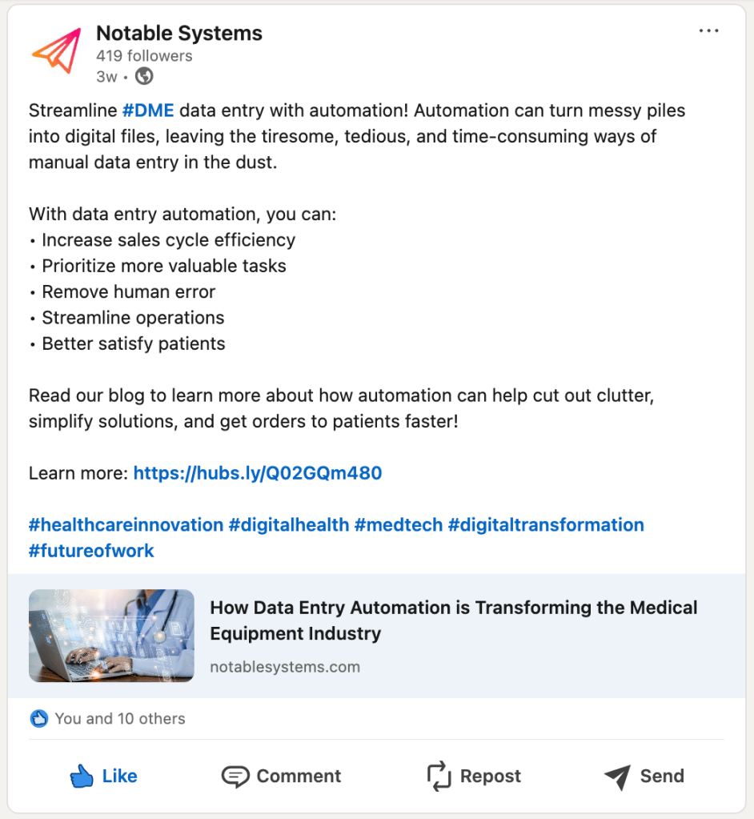Click the globe visibility icon
The image size is (754, 819).
click(x=144, y=76)
